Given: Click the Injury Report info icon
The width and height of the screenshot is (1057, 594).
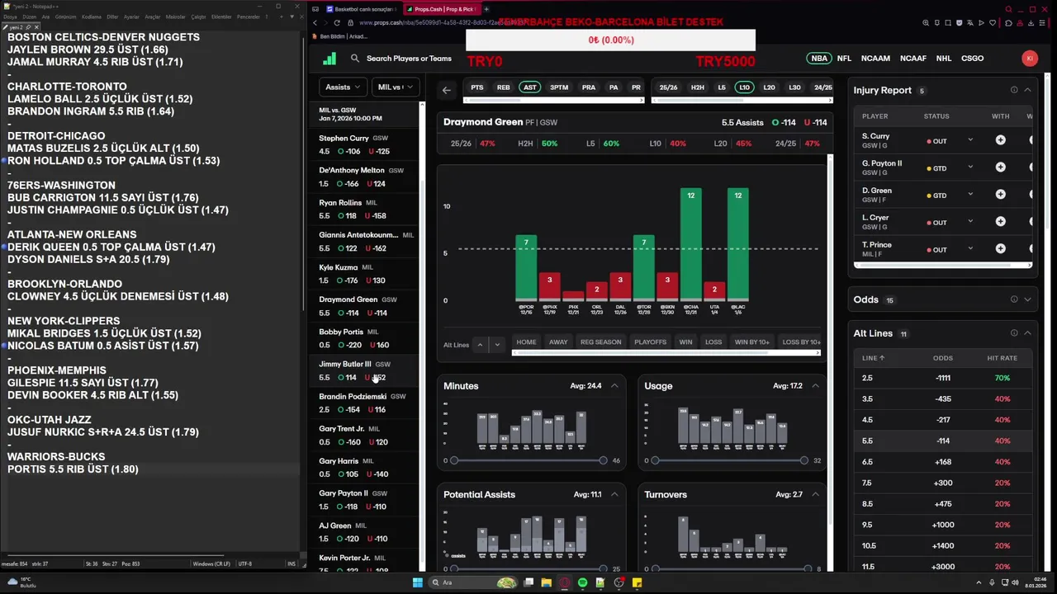Looking at the screenshot, I should tap(1014, 90).
